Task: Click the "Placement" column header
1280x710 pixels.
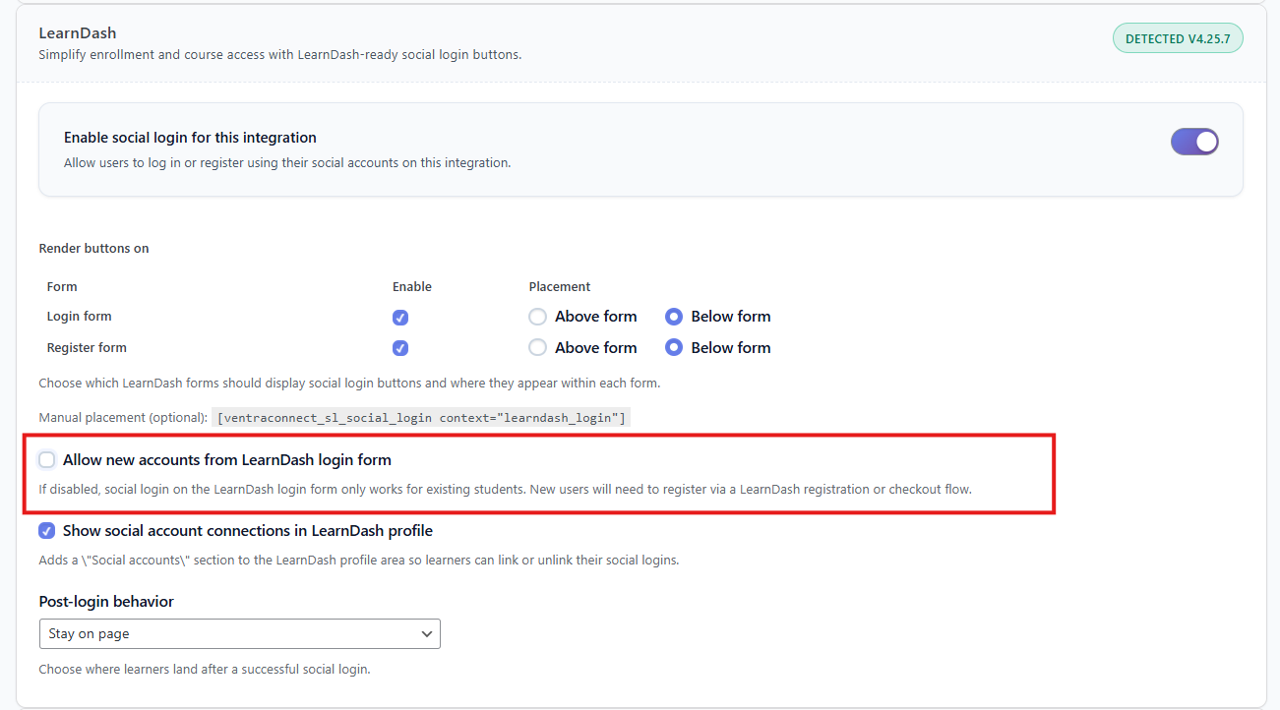Action: point(559,286)
